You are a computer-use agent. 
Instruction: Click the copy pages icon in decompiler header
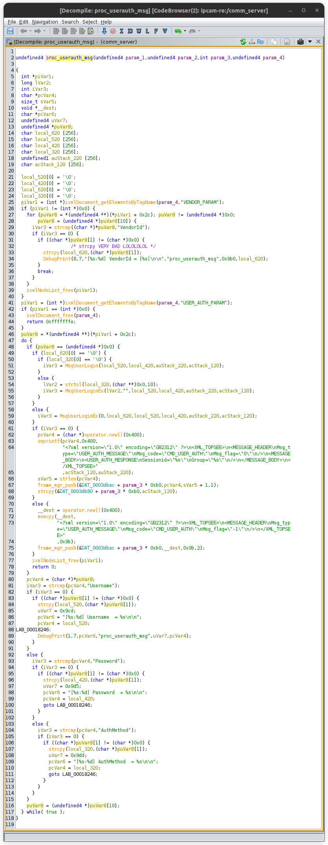(x=274, y=42)
